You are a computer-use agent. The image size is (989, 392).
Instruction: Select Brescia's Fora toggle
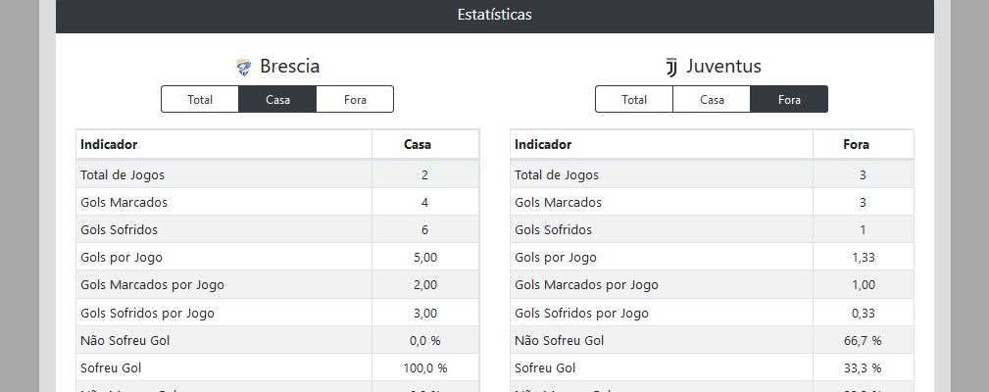coord(355,99)
